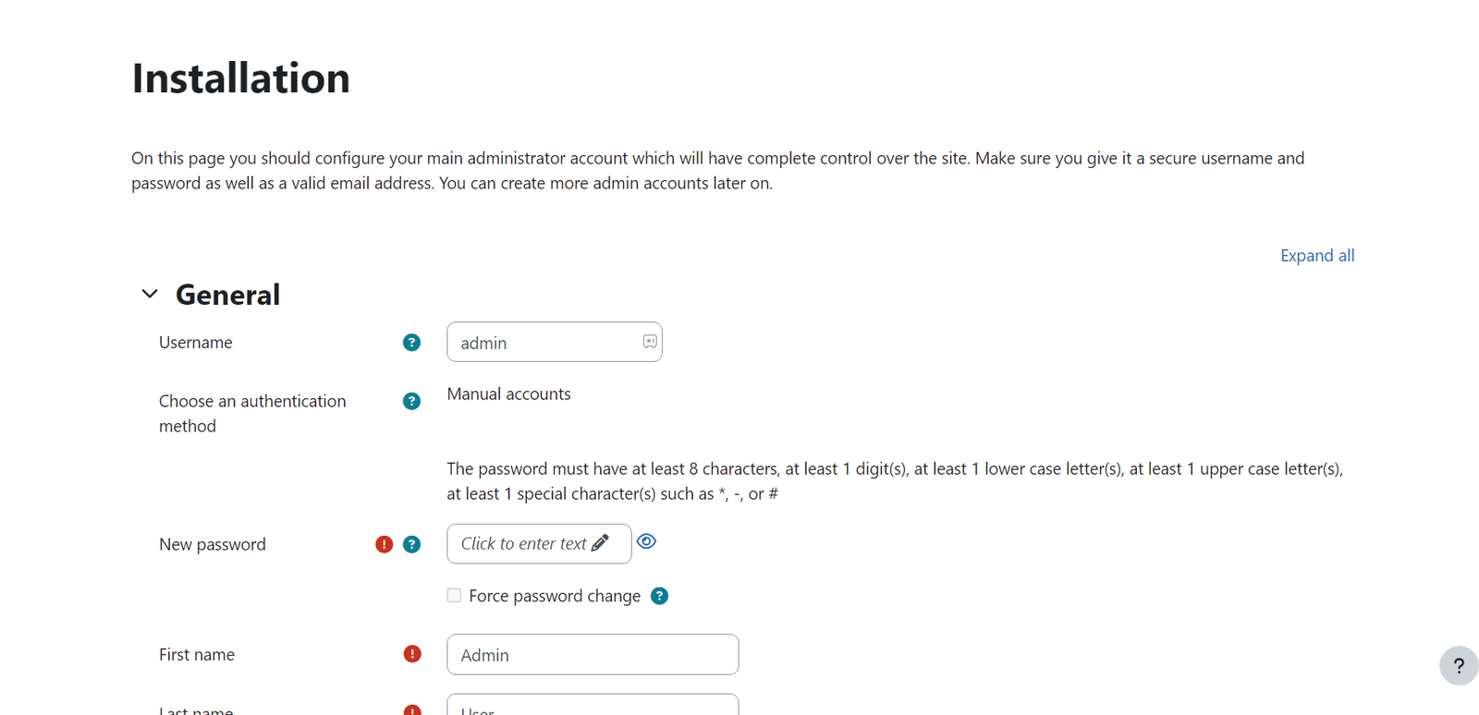Open the floating help button in the corner
This screenshot has width=1479, height=715.
pos(1458,666)
